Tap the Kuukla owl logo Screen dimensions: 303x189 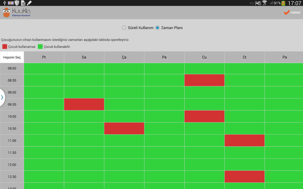[x=6, y=12]
